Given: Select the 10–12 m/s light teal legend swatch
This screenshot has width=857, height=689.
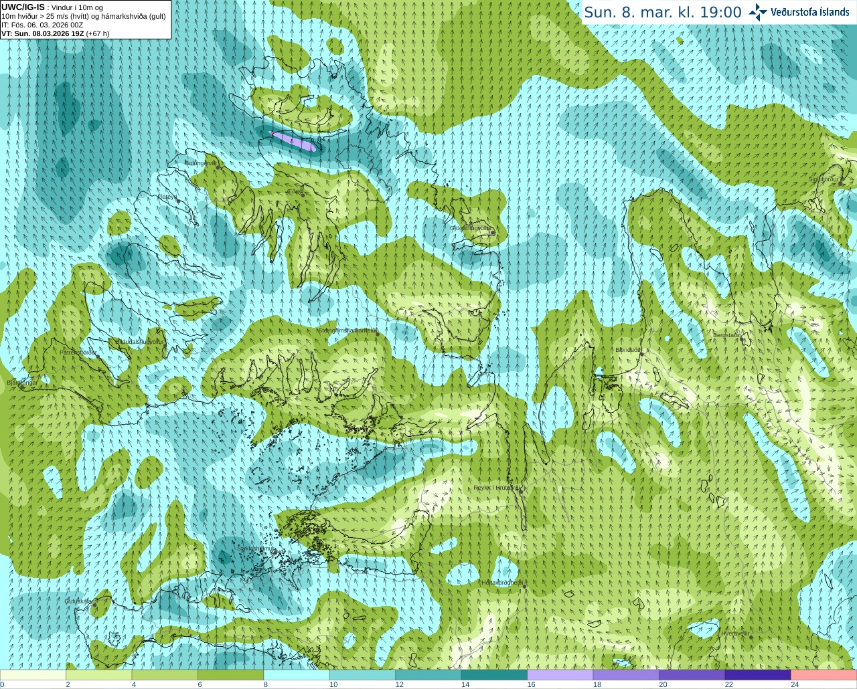Looking at the screenshot, I should tap(362, 675).
